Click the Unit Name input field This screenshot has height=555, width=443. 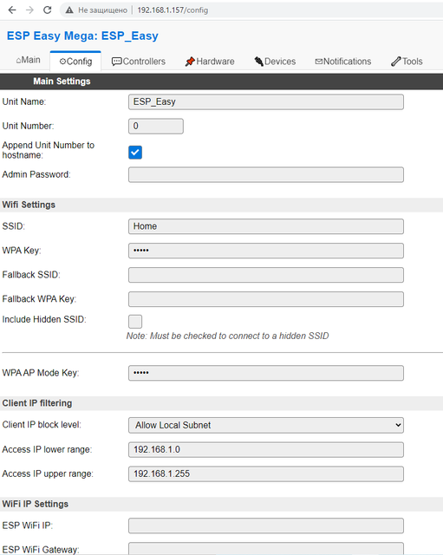tap(266, 102)
